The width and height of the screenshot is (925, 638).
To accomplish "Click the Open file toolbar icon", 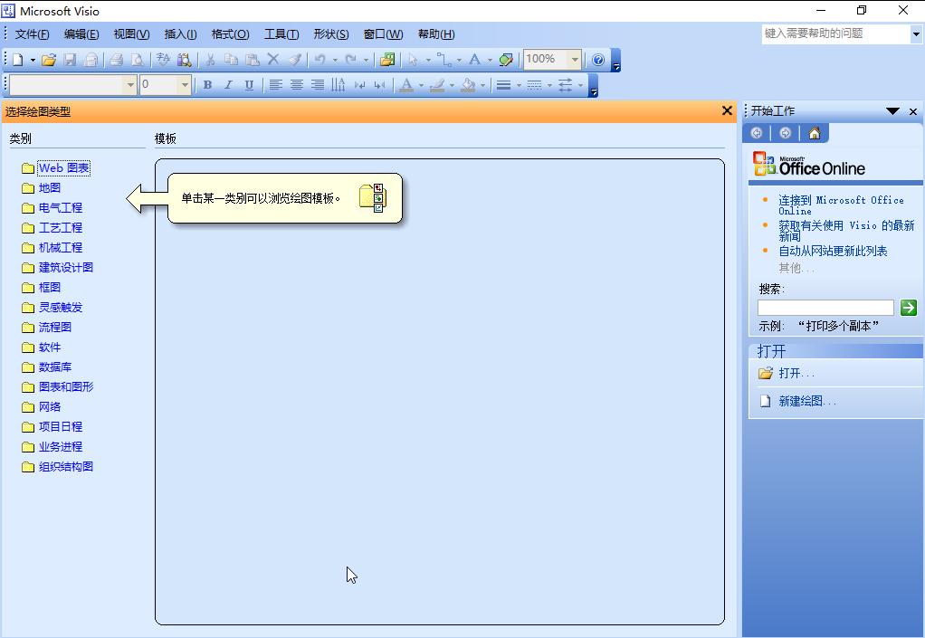I will pyautogui.click(x=49, y=60).
